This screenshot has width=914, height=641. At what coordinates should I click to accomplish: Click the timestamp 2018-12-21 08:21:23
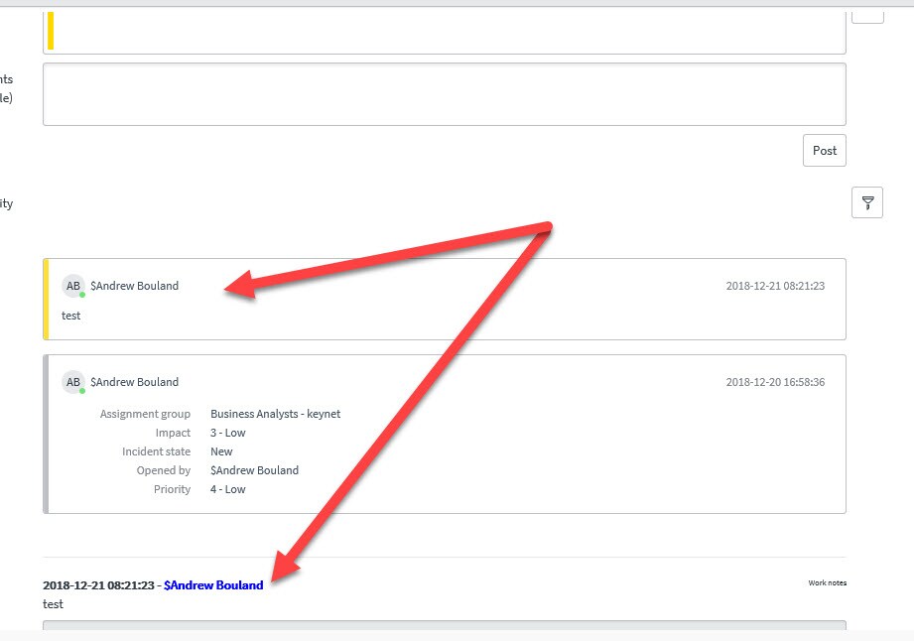coord(776,286)
